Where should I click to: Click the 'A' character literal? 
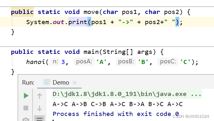101,62
